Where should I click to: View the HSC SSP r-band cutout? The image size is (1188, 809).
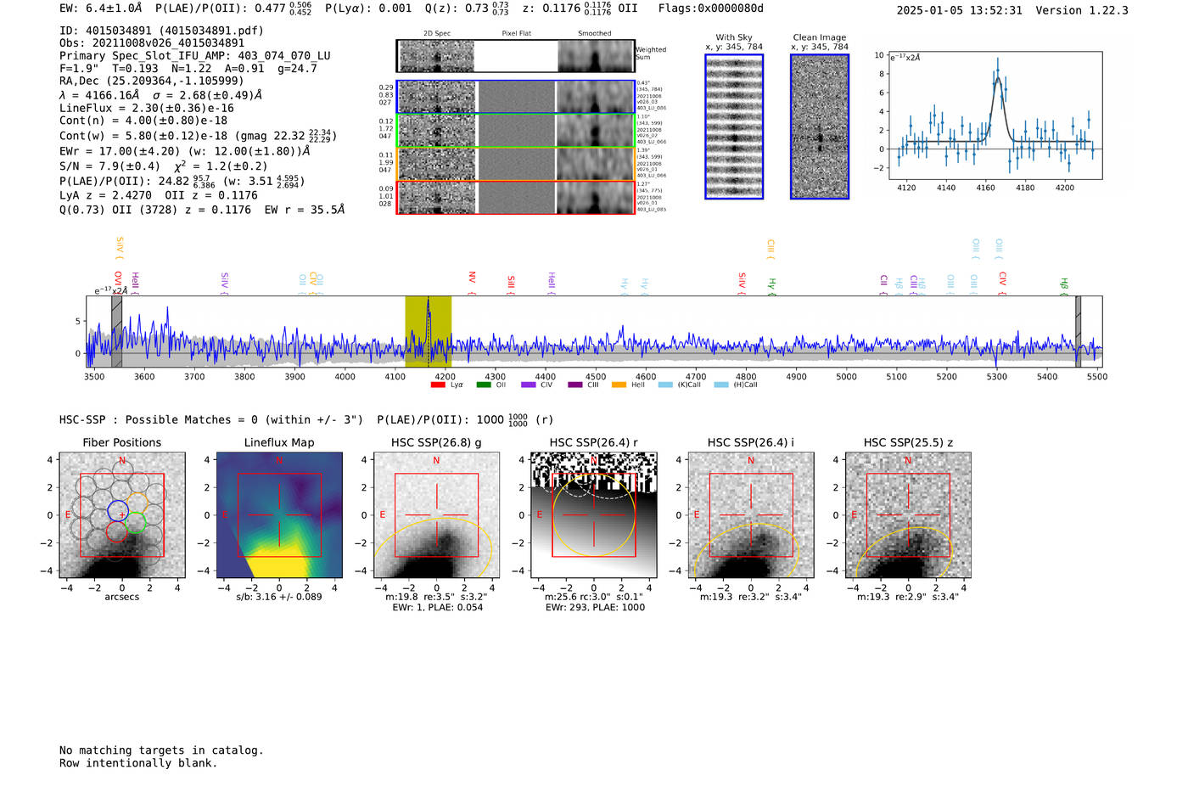(x=593, y=515)
